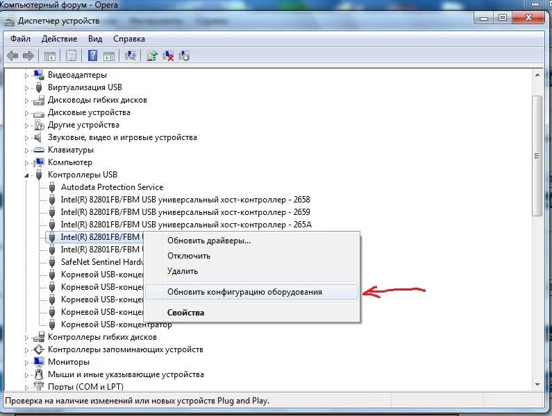This screenshot has height=416, width=552.
Task: Click the Properties sheet toolbar icon
Action: coord(71,55)
